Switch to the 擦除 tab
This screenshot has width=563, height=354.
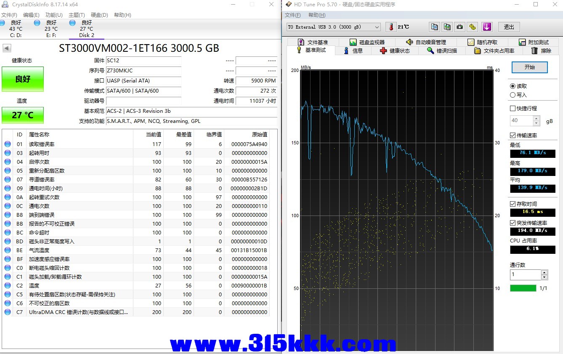tap(542, 51)
